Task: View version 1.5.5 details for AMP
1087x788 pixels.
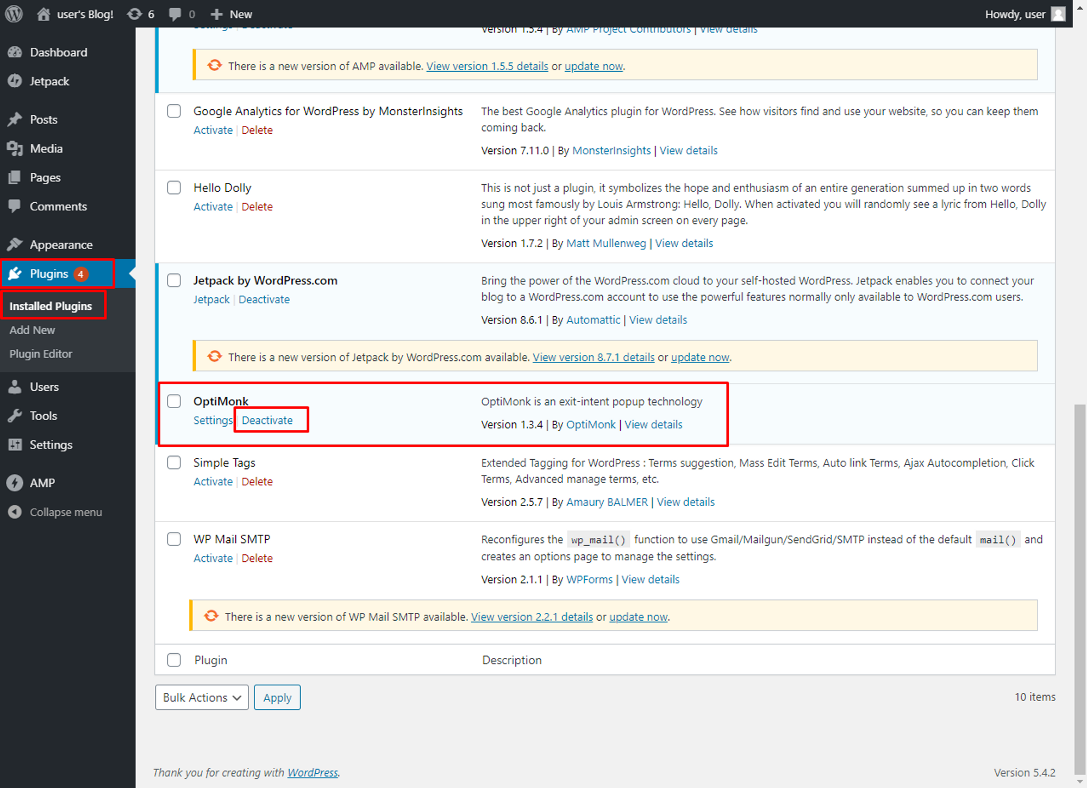Action: click(487, 66)
